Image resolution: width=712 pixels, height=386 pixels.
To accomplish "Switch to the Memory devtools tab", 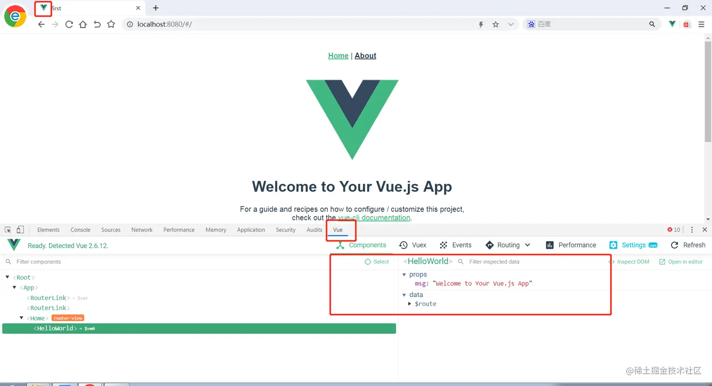I will click(x=216, y=230).
